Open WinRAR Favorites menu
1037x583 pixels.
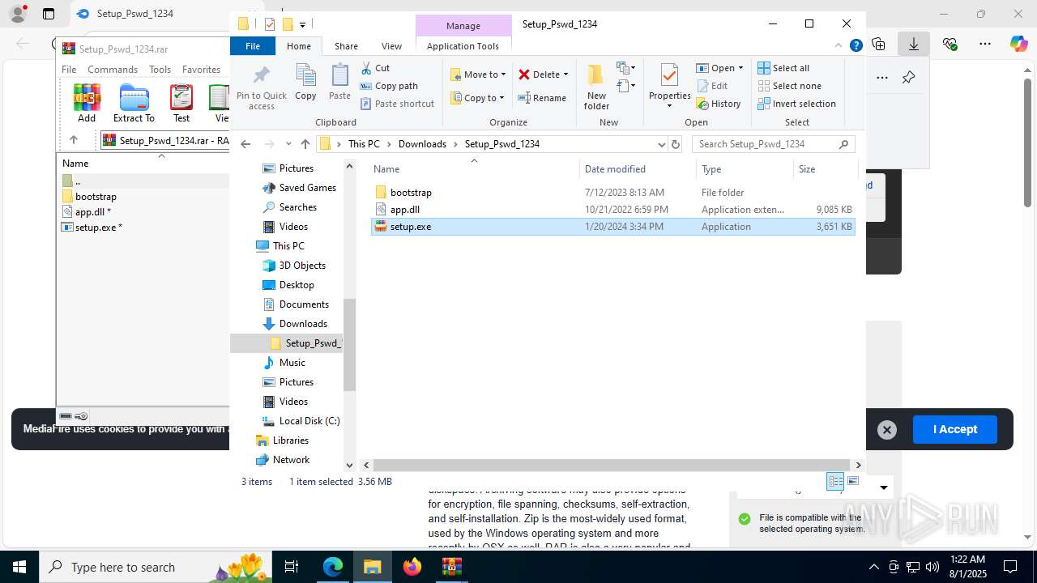click(201, 70)
